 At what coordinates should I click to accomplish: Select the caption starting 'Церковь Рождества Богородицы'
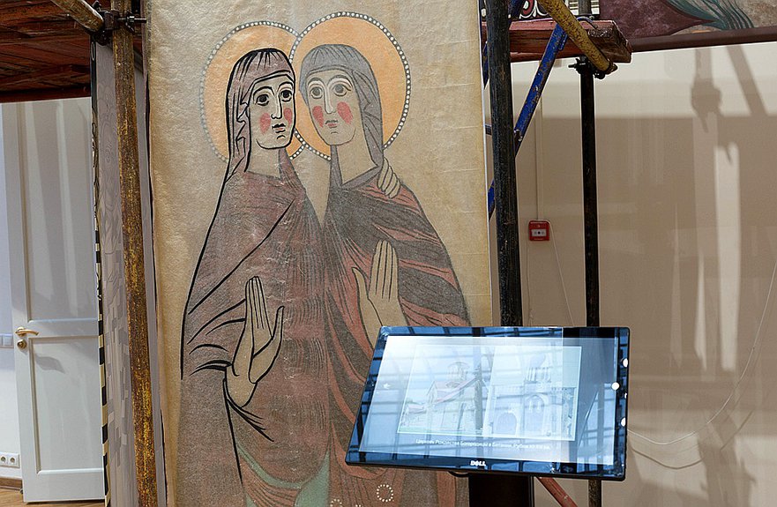pos(483,443)
